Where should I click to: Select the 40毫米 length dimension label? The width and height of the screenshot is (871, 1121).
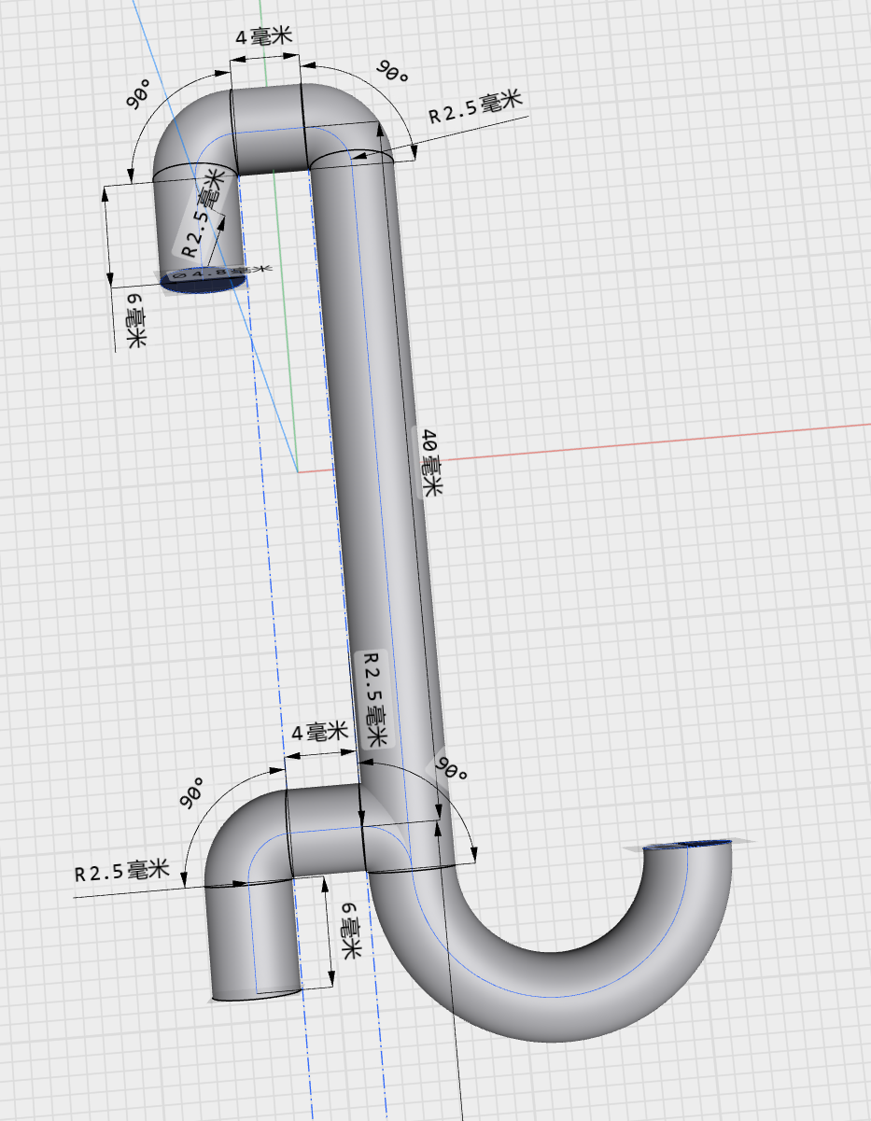tap(430, 463)
